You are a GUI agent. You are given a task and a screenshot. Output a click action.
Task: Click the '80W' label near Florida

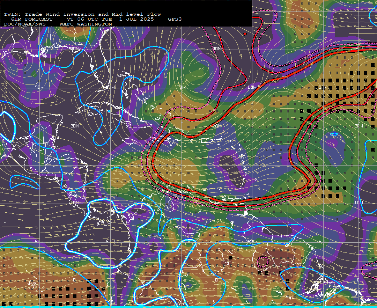pyautogui.click(x=110, y=87)
